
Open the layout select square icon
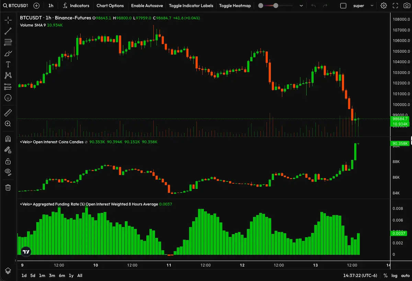343,6
